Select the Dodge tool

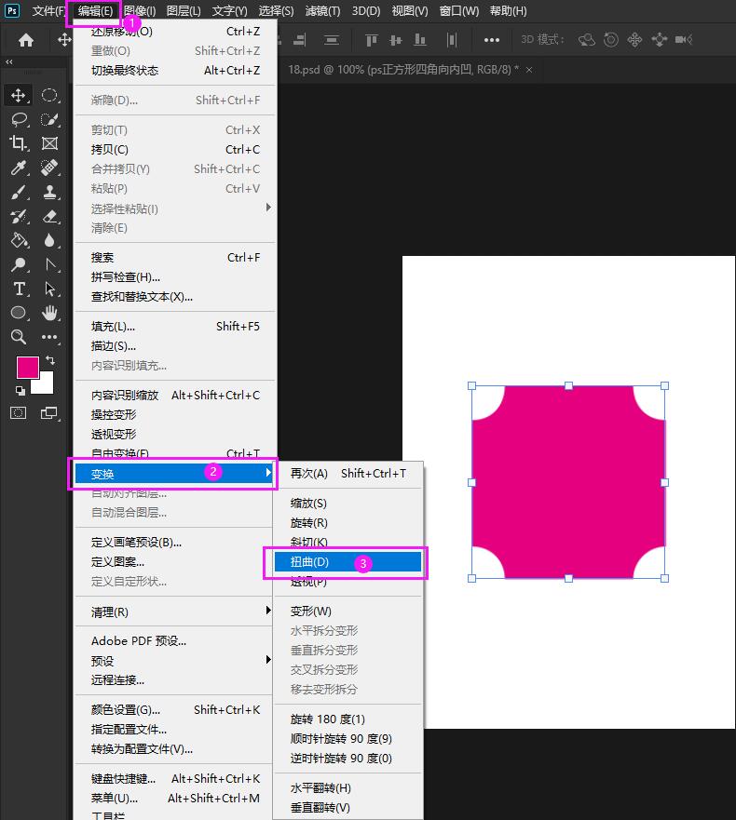click(x=19, y=264)
